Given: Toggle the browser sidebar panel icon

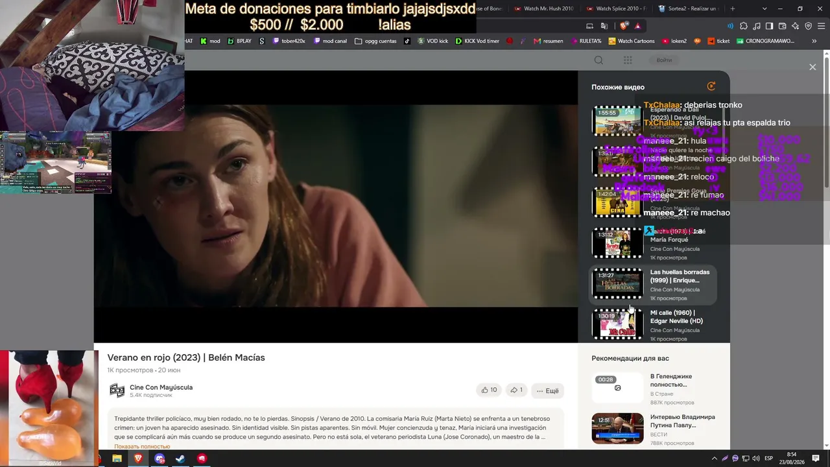Looking at the screenshot, I should pyautogui.click(x=770, y=26).
